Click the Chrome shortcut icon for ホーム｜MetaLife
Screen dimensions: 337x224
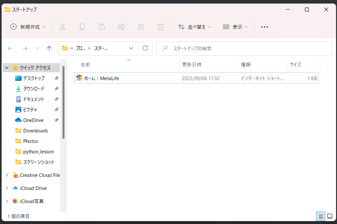tap(79, 78)
